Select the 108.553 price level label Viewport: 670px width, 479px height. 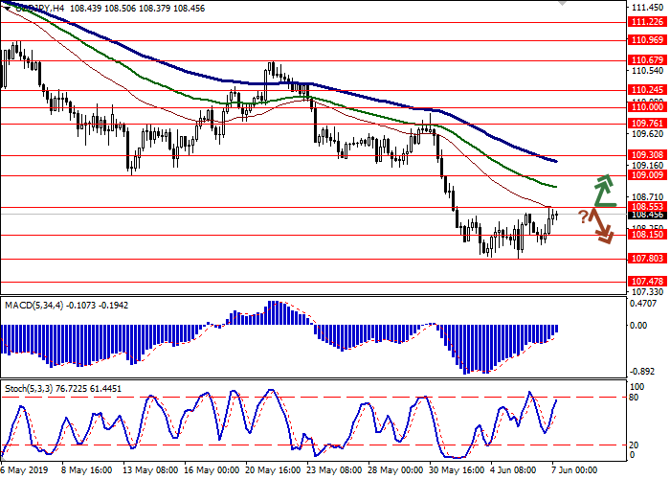[x=648, y=206]
